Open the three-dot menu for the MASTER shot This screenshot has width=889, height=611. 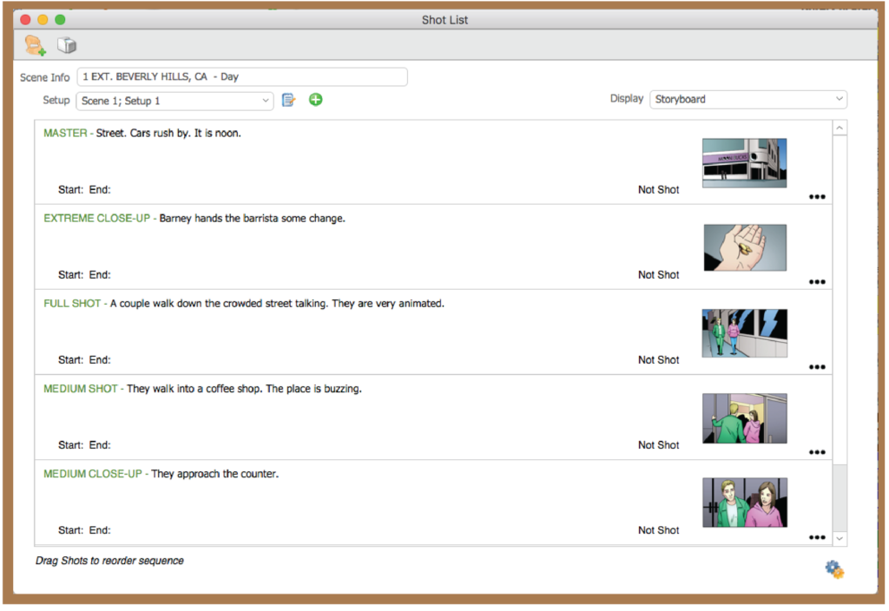pyautogui.click(x=816, y=197)
